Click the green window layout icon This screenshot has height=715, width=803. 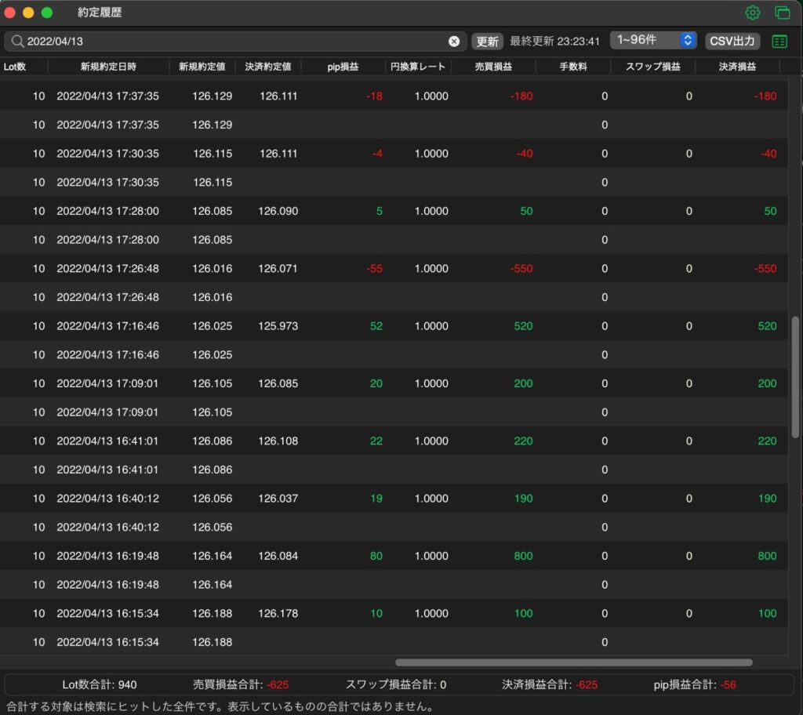[x=782, y=13]
